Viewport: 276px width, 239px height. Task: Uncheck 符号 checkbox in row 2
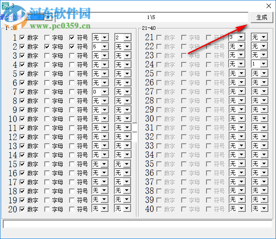tap(72, 47)
